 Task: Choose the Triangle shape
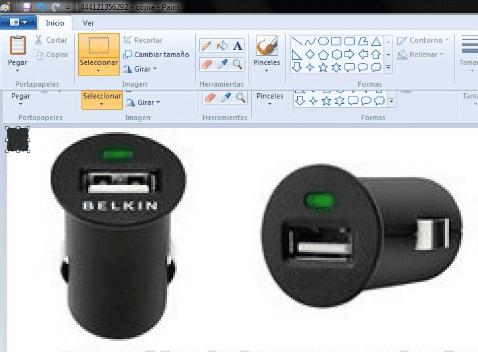[376, 41]
